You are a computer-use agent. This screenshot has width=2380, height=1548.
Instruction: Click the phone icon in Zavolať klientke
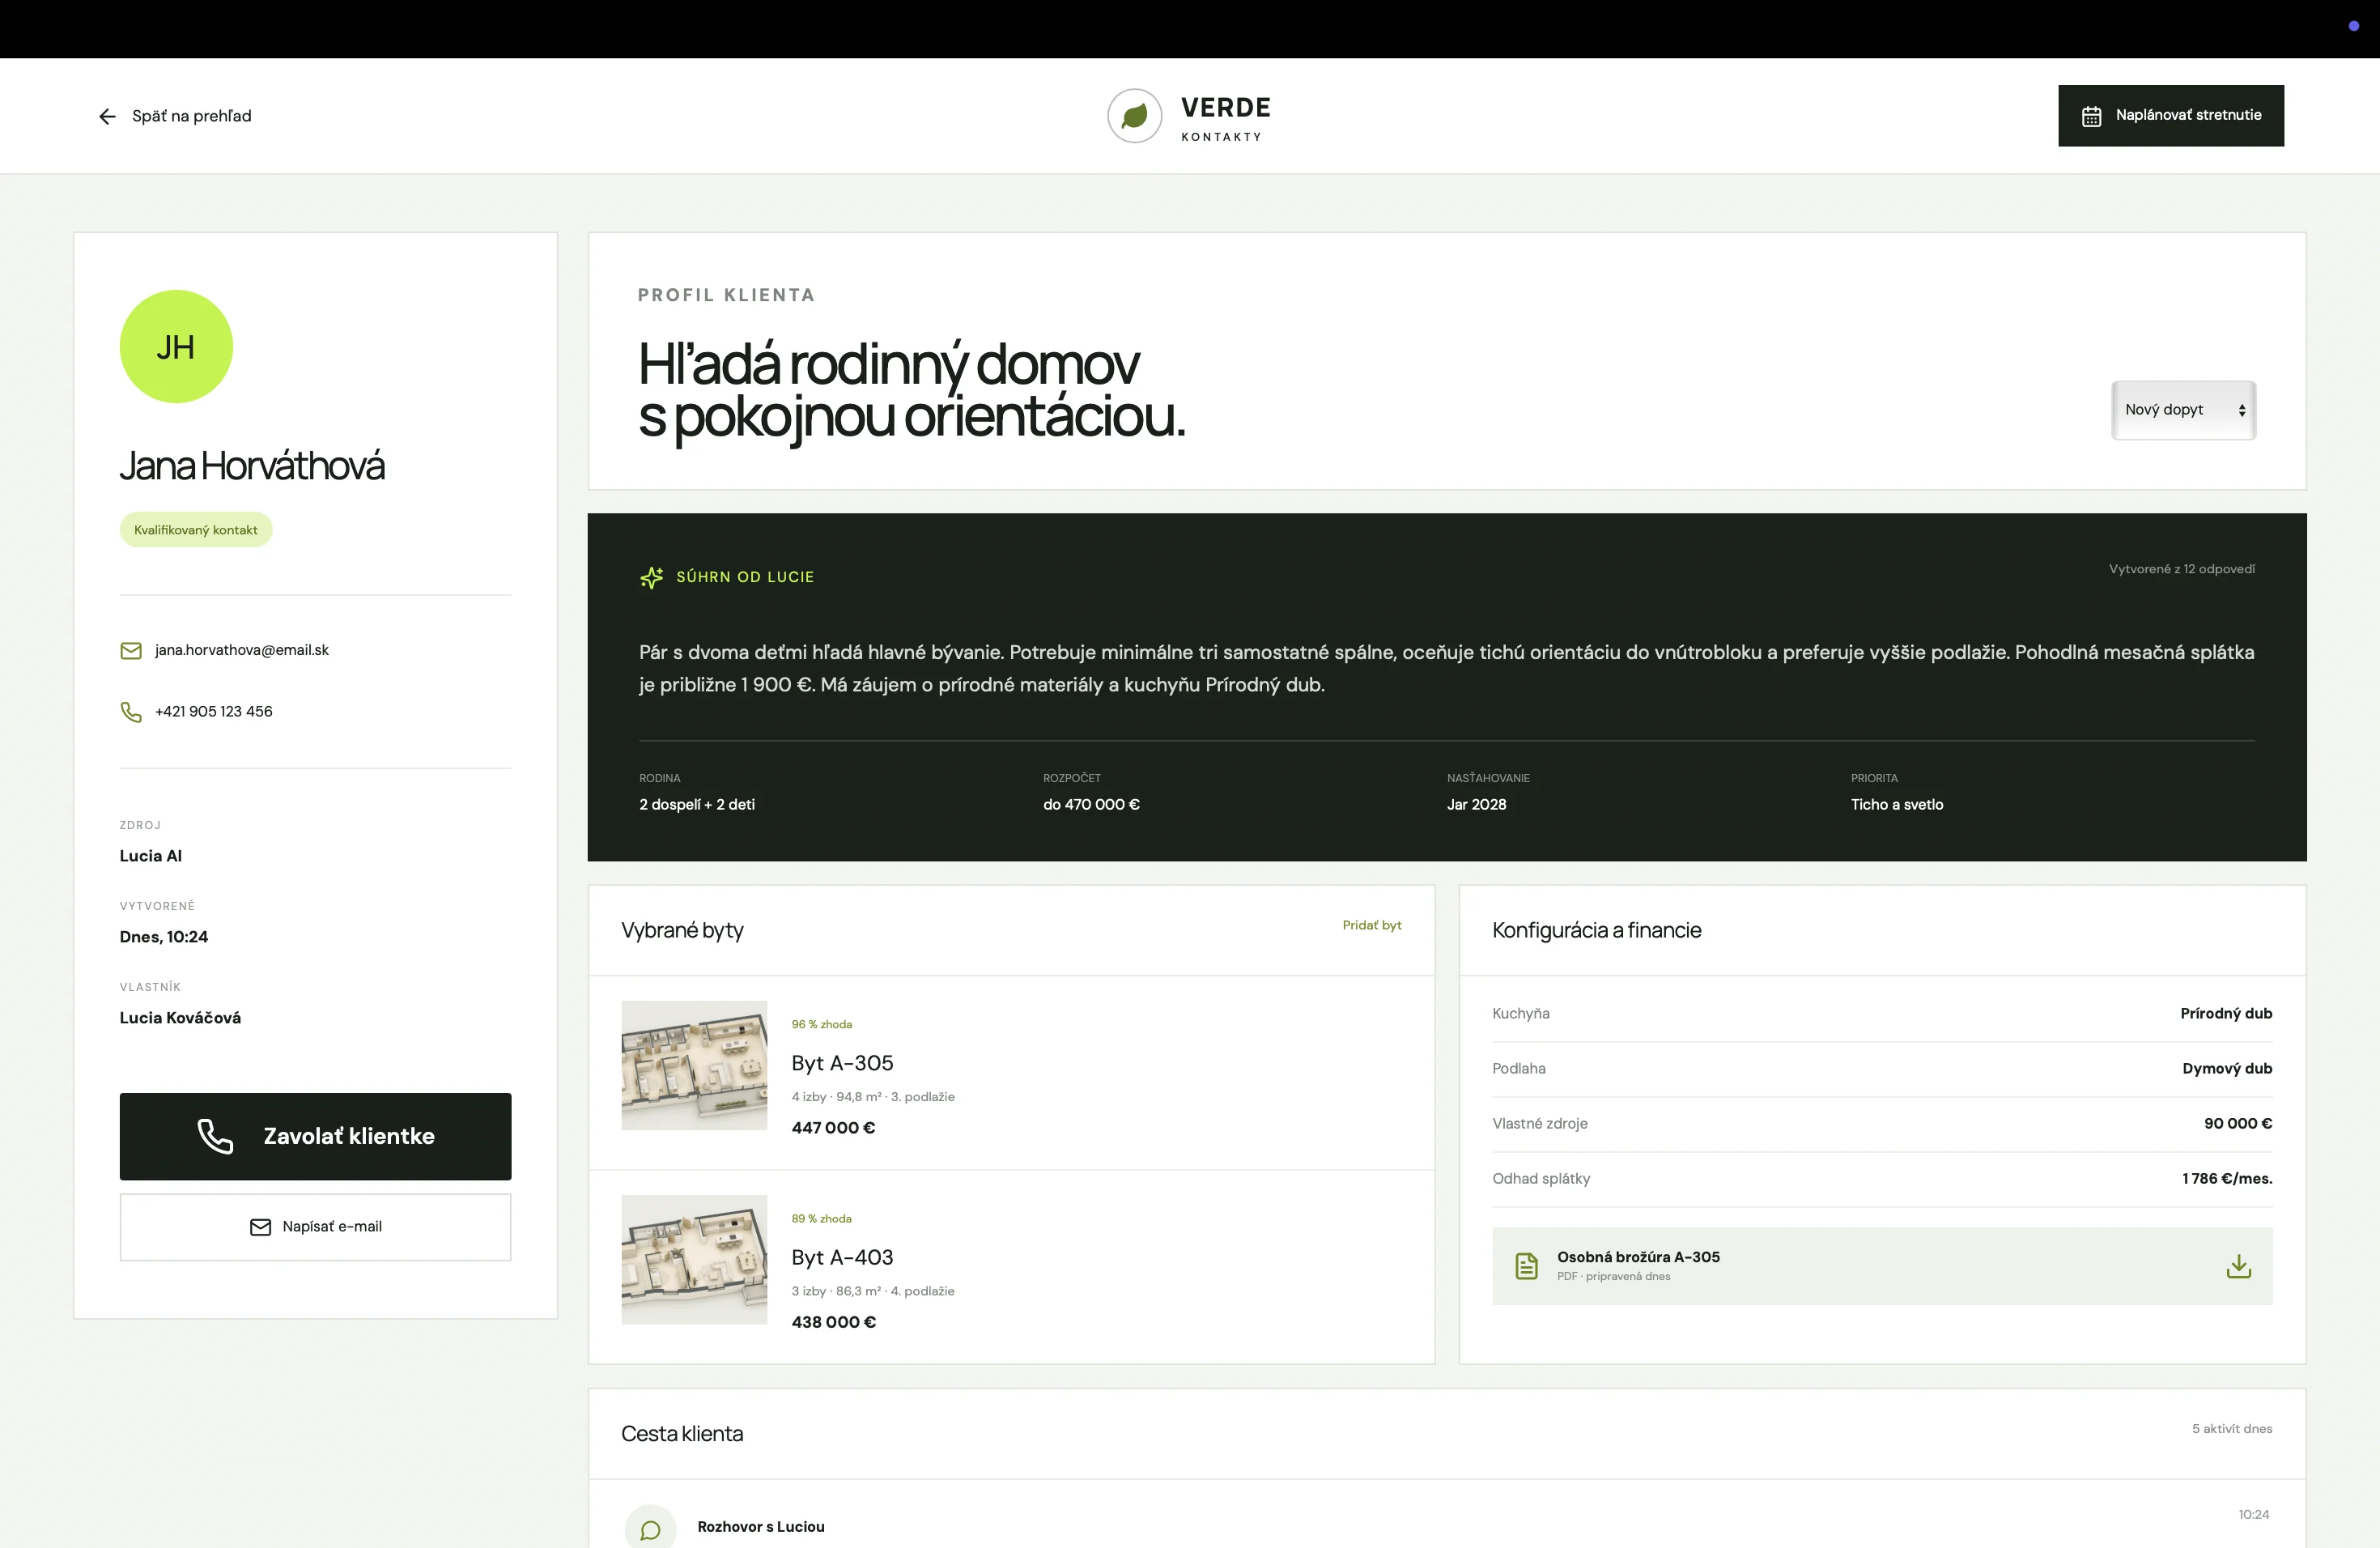[x=215, y=1136]
